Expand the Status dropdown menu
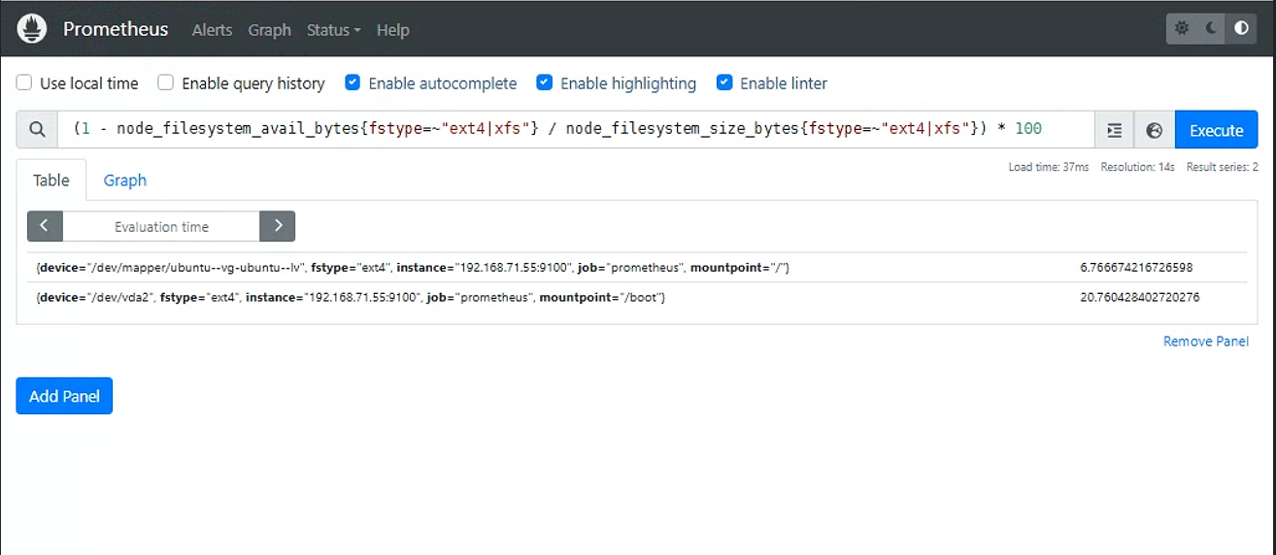 tap(333, 30)
